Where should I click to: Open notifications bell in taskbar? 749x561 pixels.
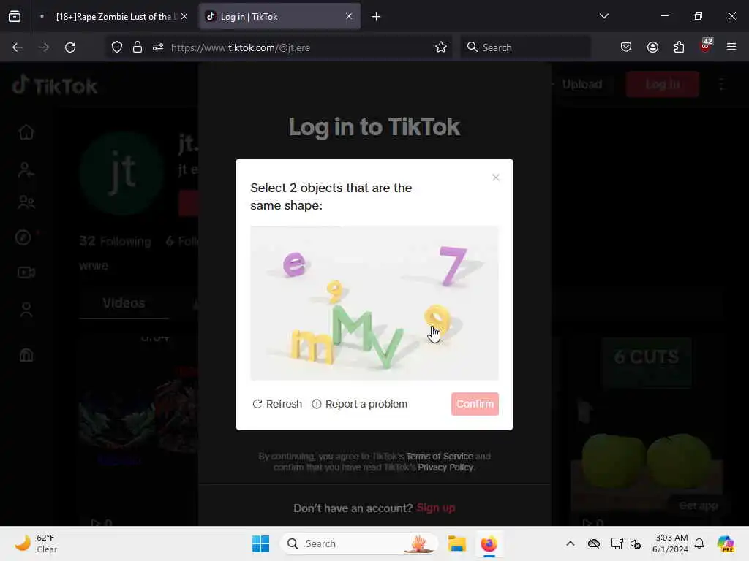click(x=699, y=543)
